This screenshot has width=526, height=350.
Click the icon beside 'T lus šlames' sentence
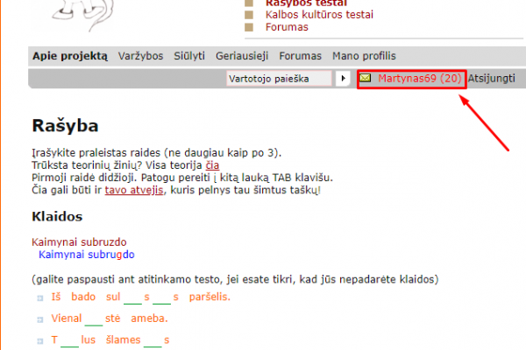(x=40, y=341)
